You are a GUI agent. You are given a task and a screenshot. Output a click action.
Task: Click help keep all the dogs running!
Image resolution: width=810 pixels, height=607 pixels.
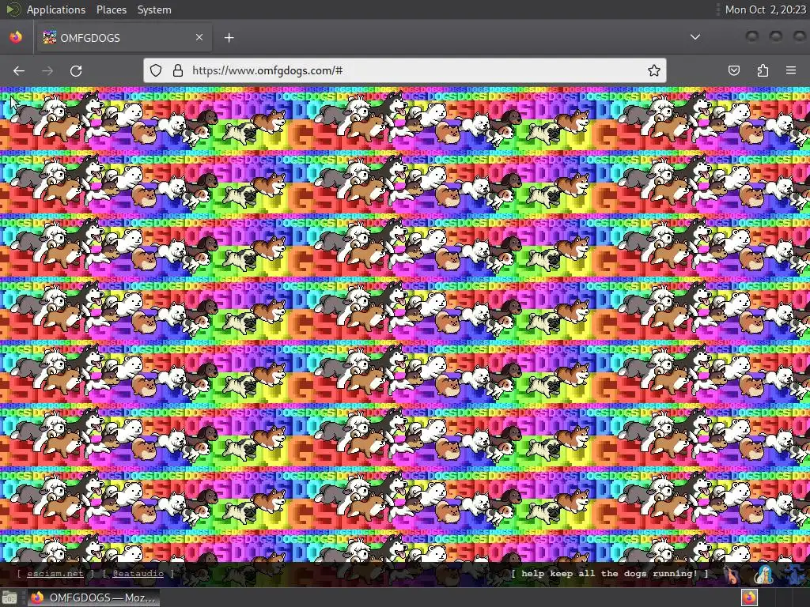610,574
